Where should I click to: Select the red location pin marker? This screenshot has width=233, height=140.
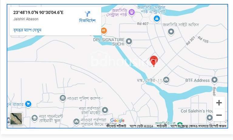154,61
